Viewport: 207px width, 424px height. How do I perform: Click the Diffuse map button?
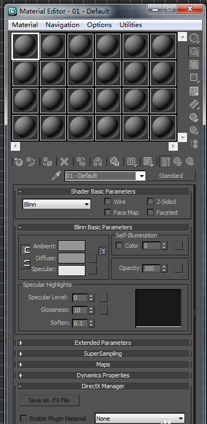93,258
